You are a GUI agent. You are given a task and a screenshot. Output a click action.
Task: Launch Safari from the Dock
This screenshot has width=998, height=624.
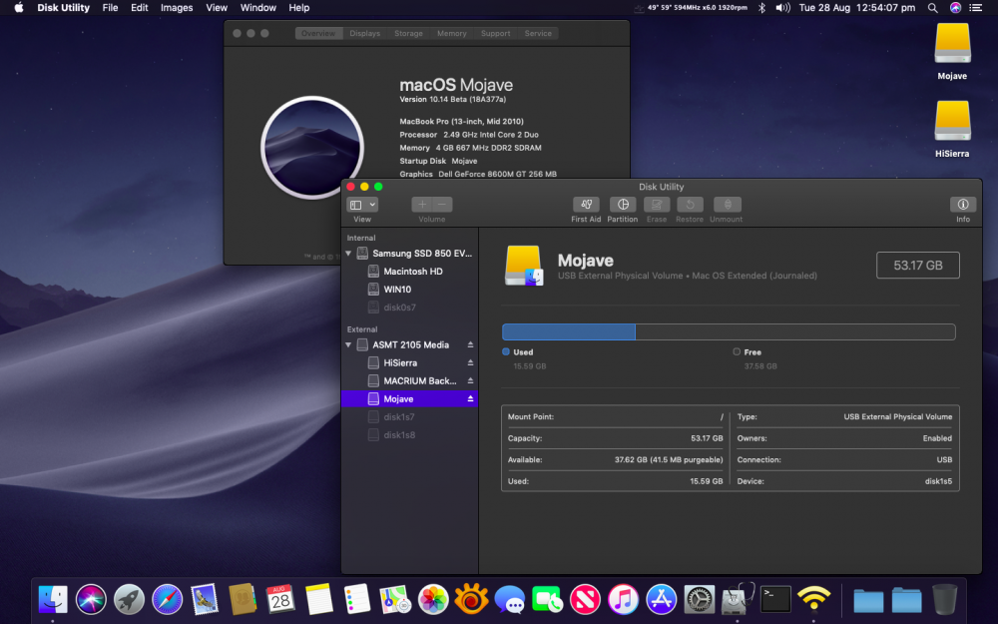167,599
